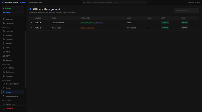Viewport: 202px width, 112px height.
Task: Click the Marcinhu Scripts shield logo
Action: 3,2
